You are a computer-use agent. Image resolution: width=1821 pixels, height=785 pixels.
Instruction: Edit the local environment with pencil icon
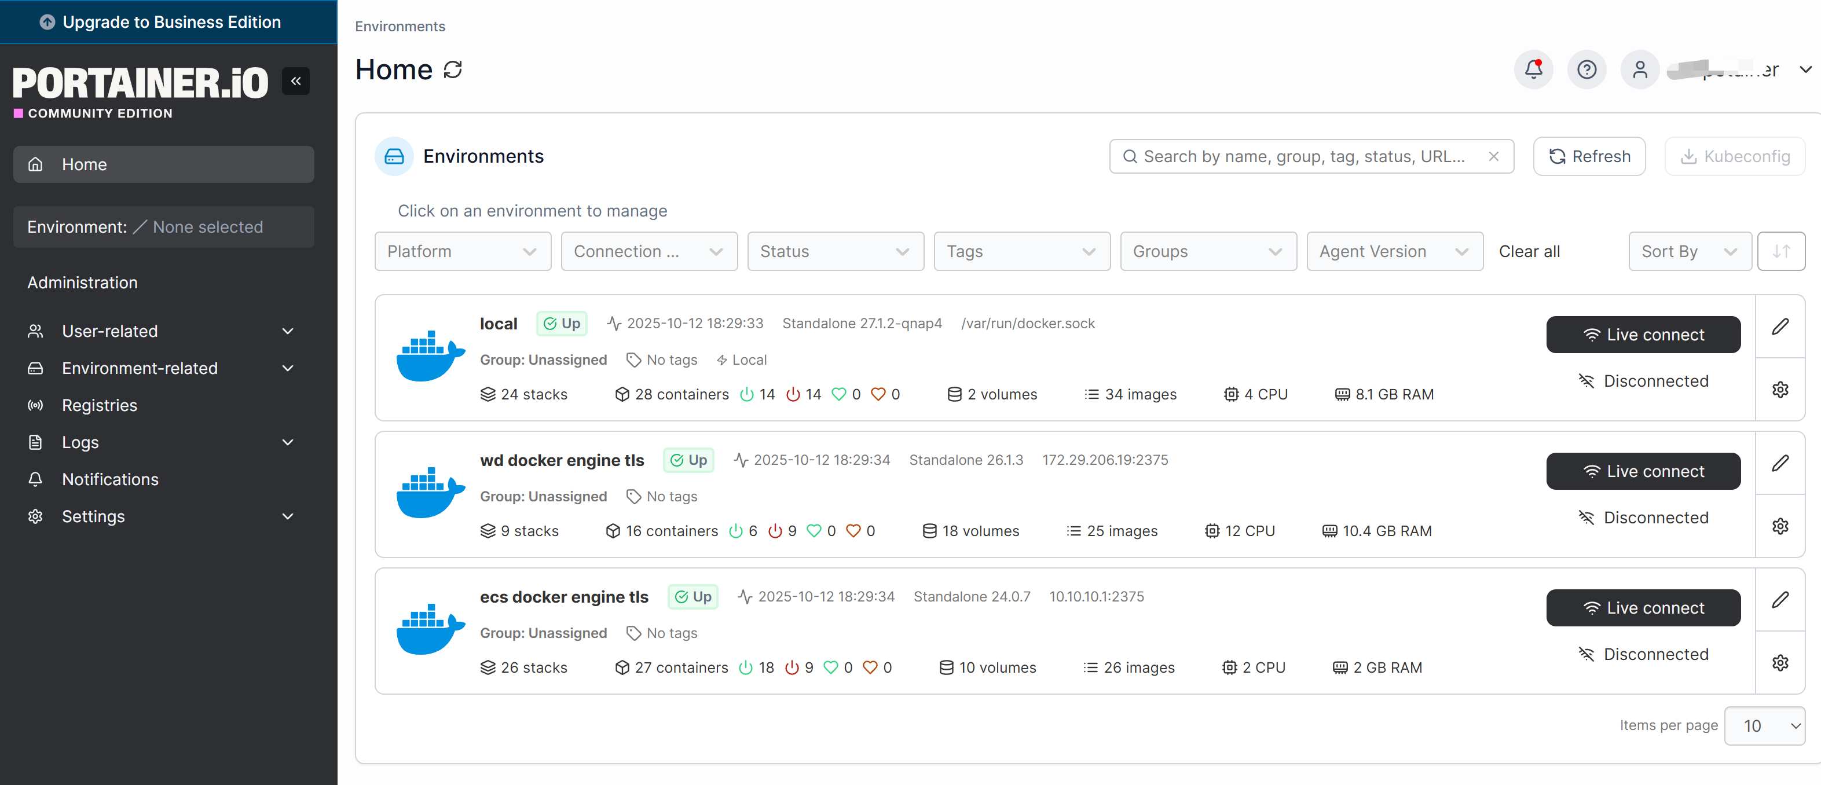1779,327
